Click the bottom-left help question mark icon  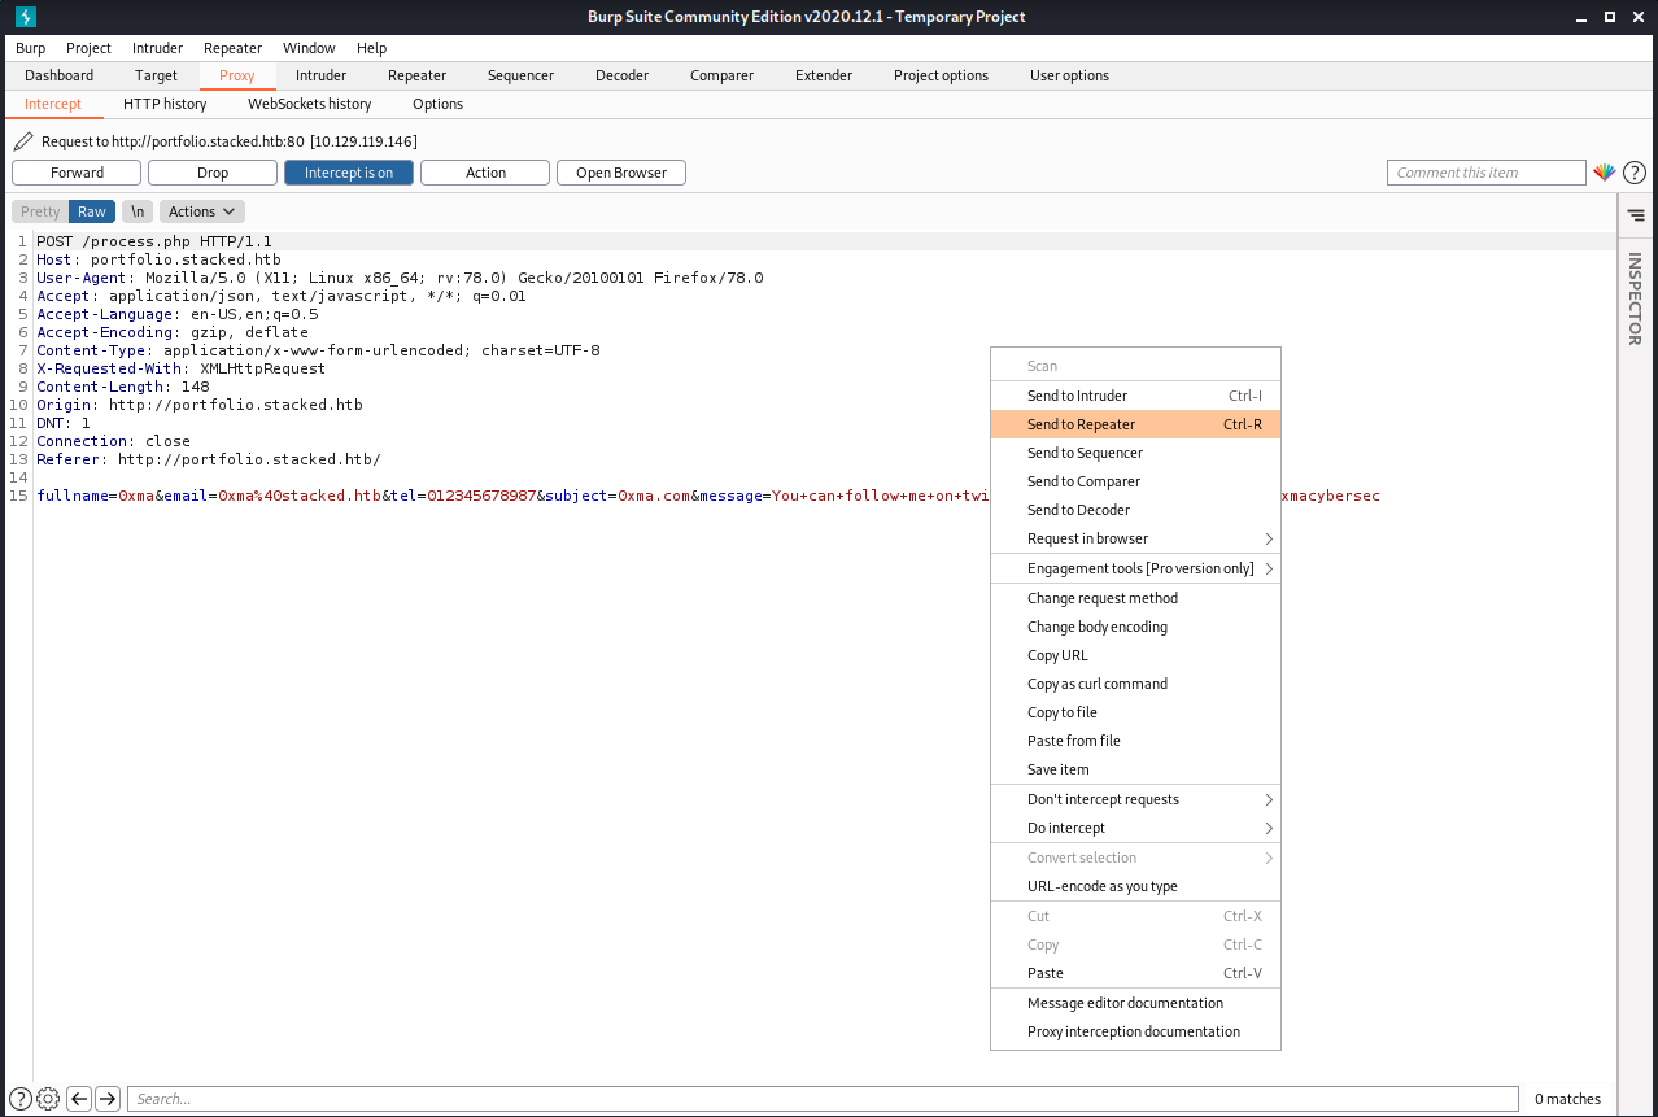pos(20,1098)
